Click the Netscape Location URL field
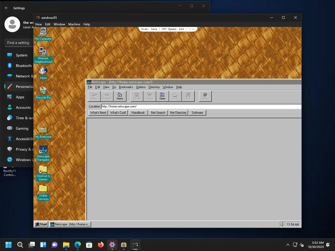The image size is (335, 251). [201, 106]
